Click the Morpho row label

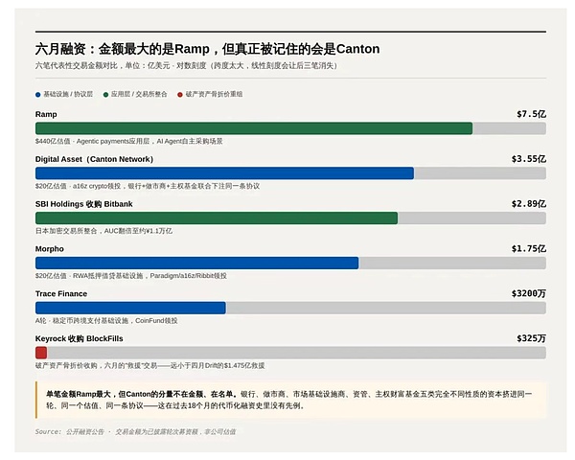pos(50,249)
